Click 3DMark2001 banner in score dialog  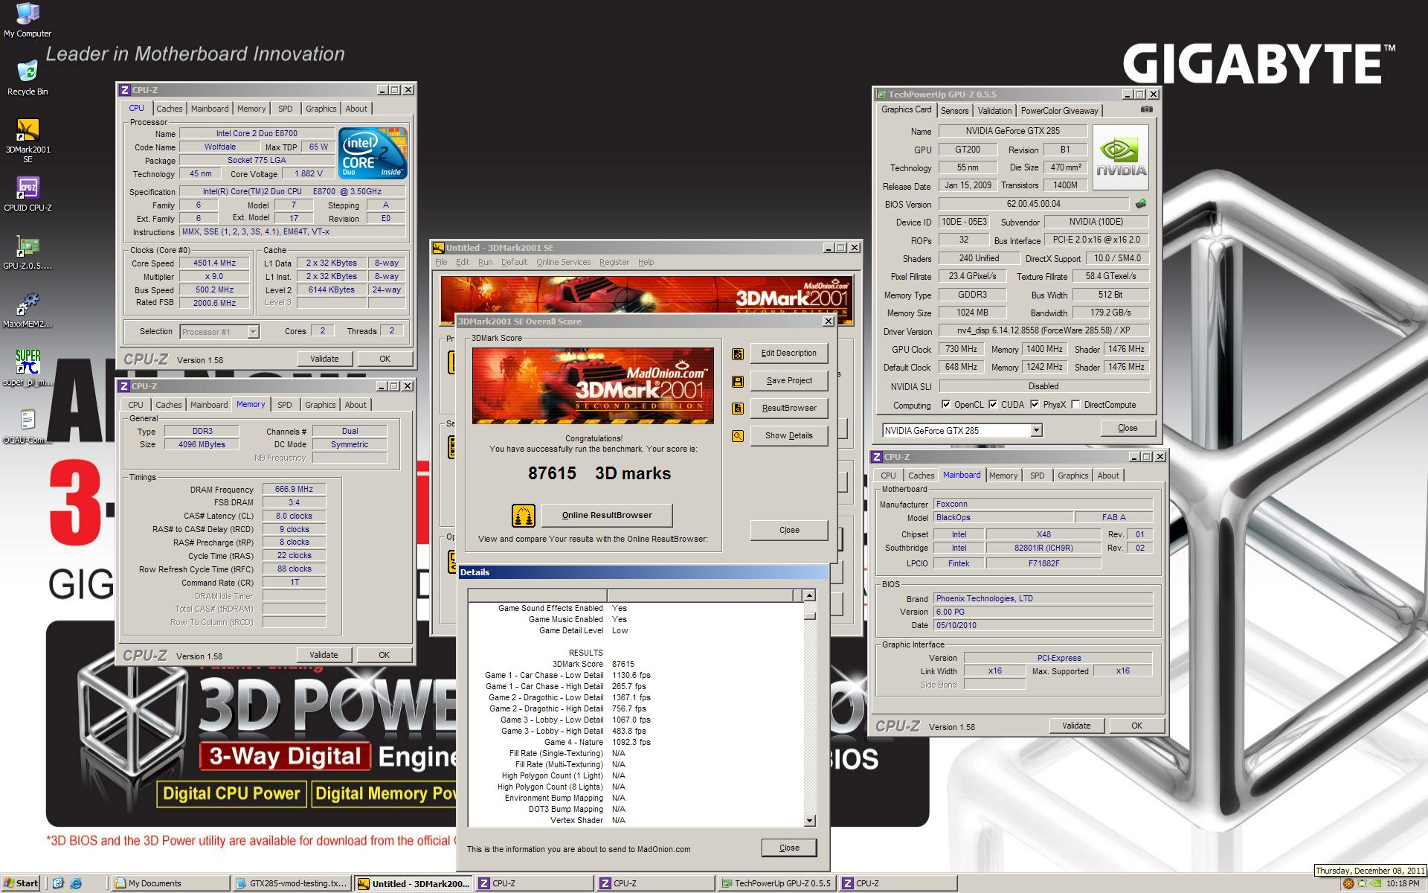point(593,385)
